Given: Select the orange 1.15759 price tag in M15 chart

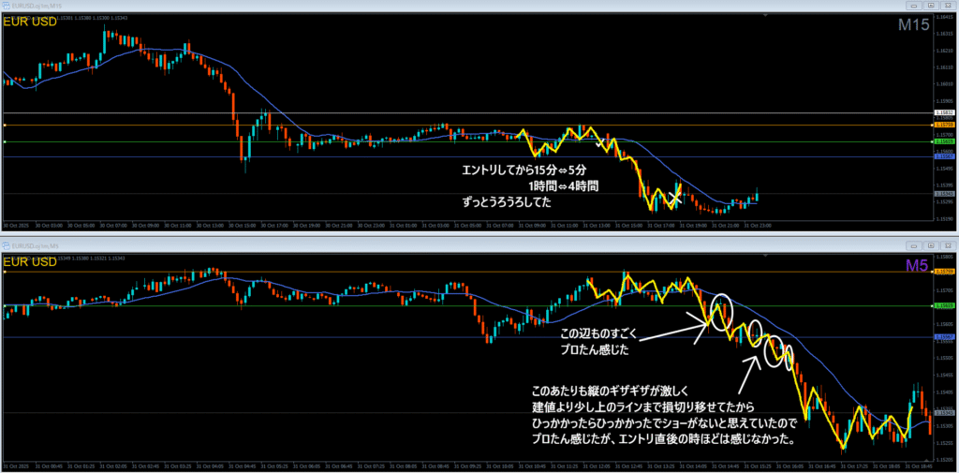Looking at the screenshot, I should (944, 125).
